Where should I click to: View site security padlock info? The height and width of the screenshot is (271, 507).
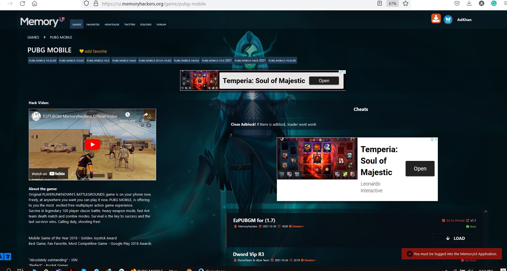[x=96, y=4]
